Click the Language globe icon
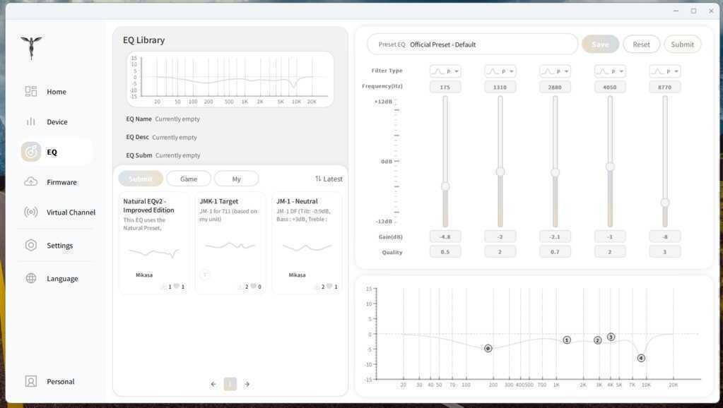Viewport: 723px width, 408px height. click(x=31, y=279)
